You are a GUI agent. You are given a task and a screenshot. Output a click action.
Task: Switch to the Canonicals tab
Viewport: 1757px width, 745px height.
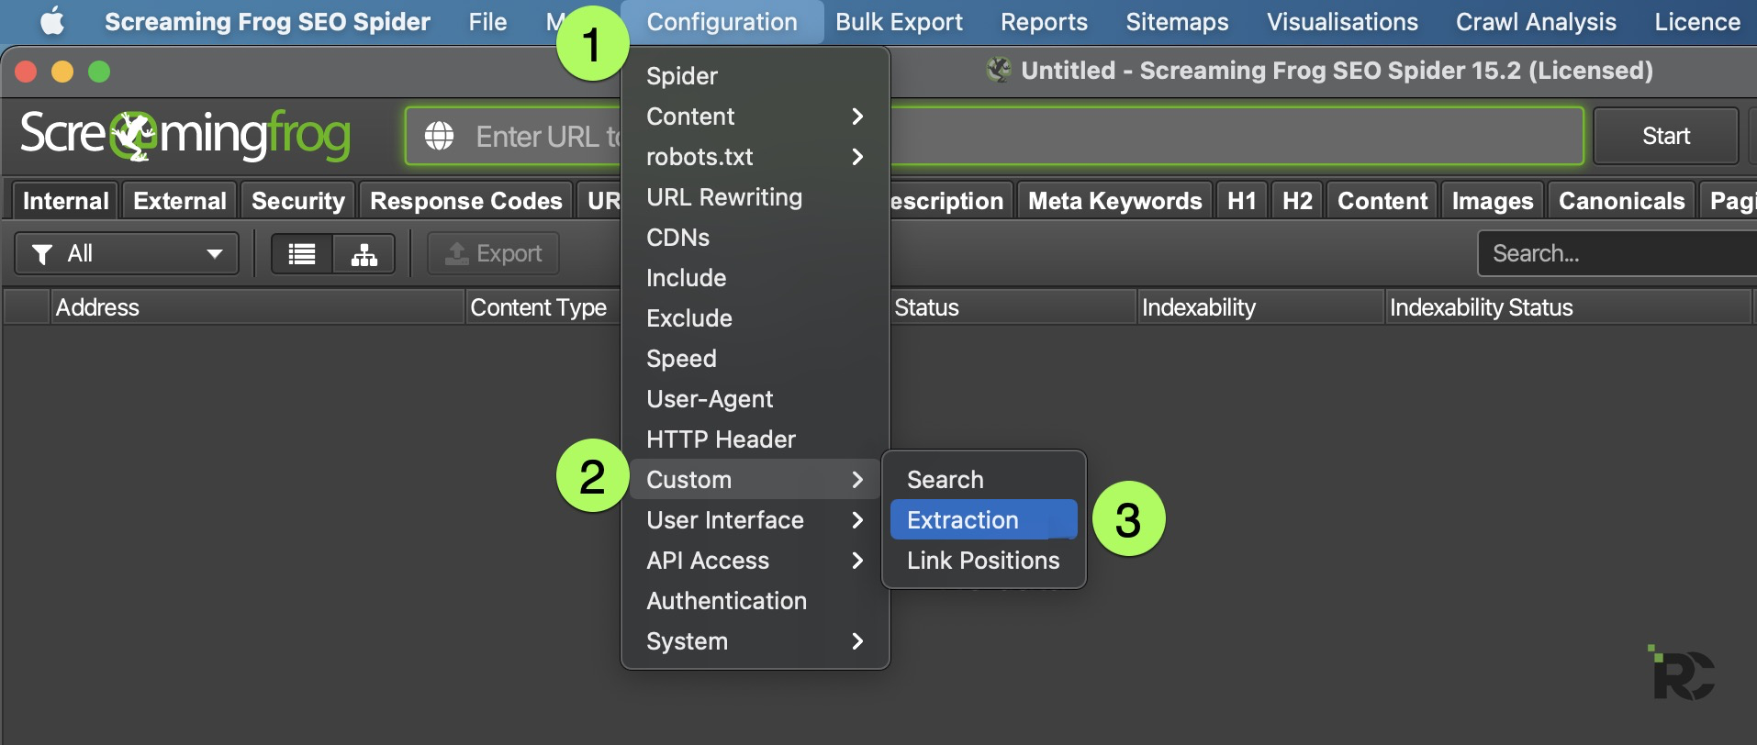point(1621,201)
